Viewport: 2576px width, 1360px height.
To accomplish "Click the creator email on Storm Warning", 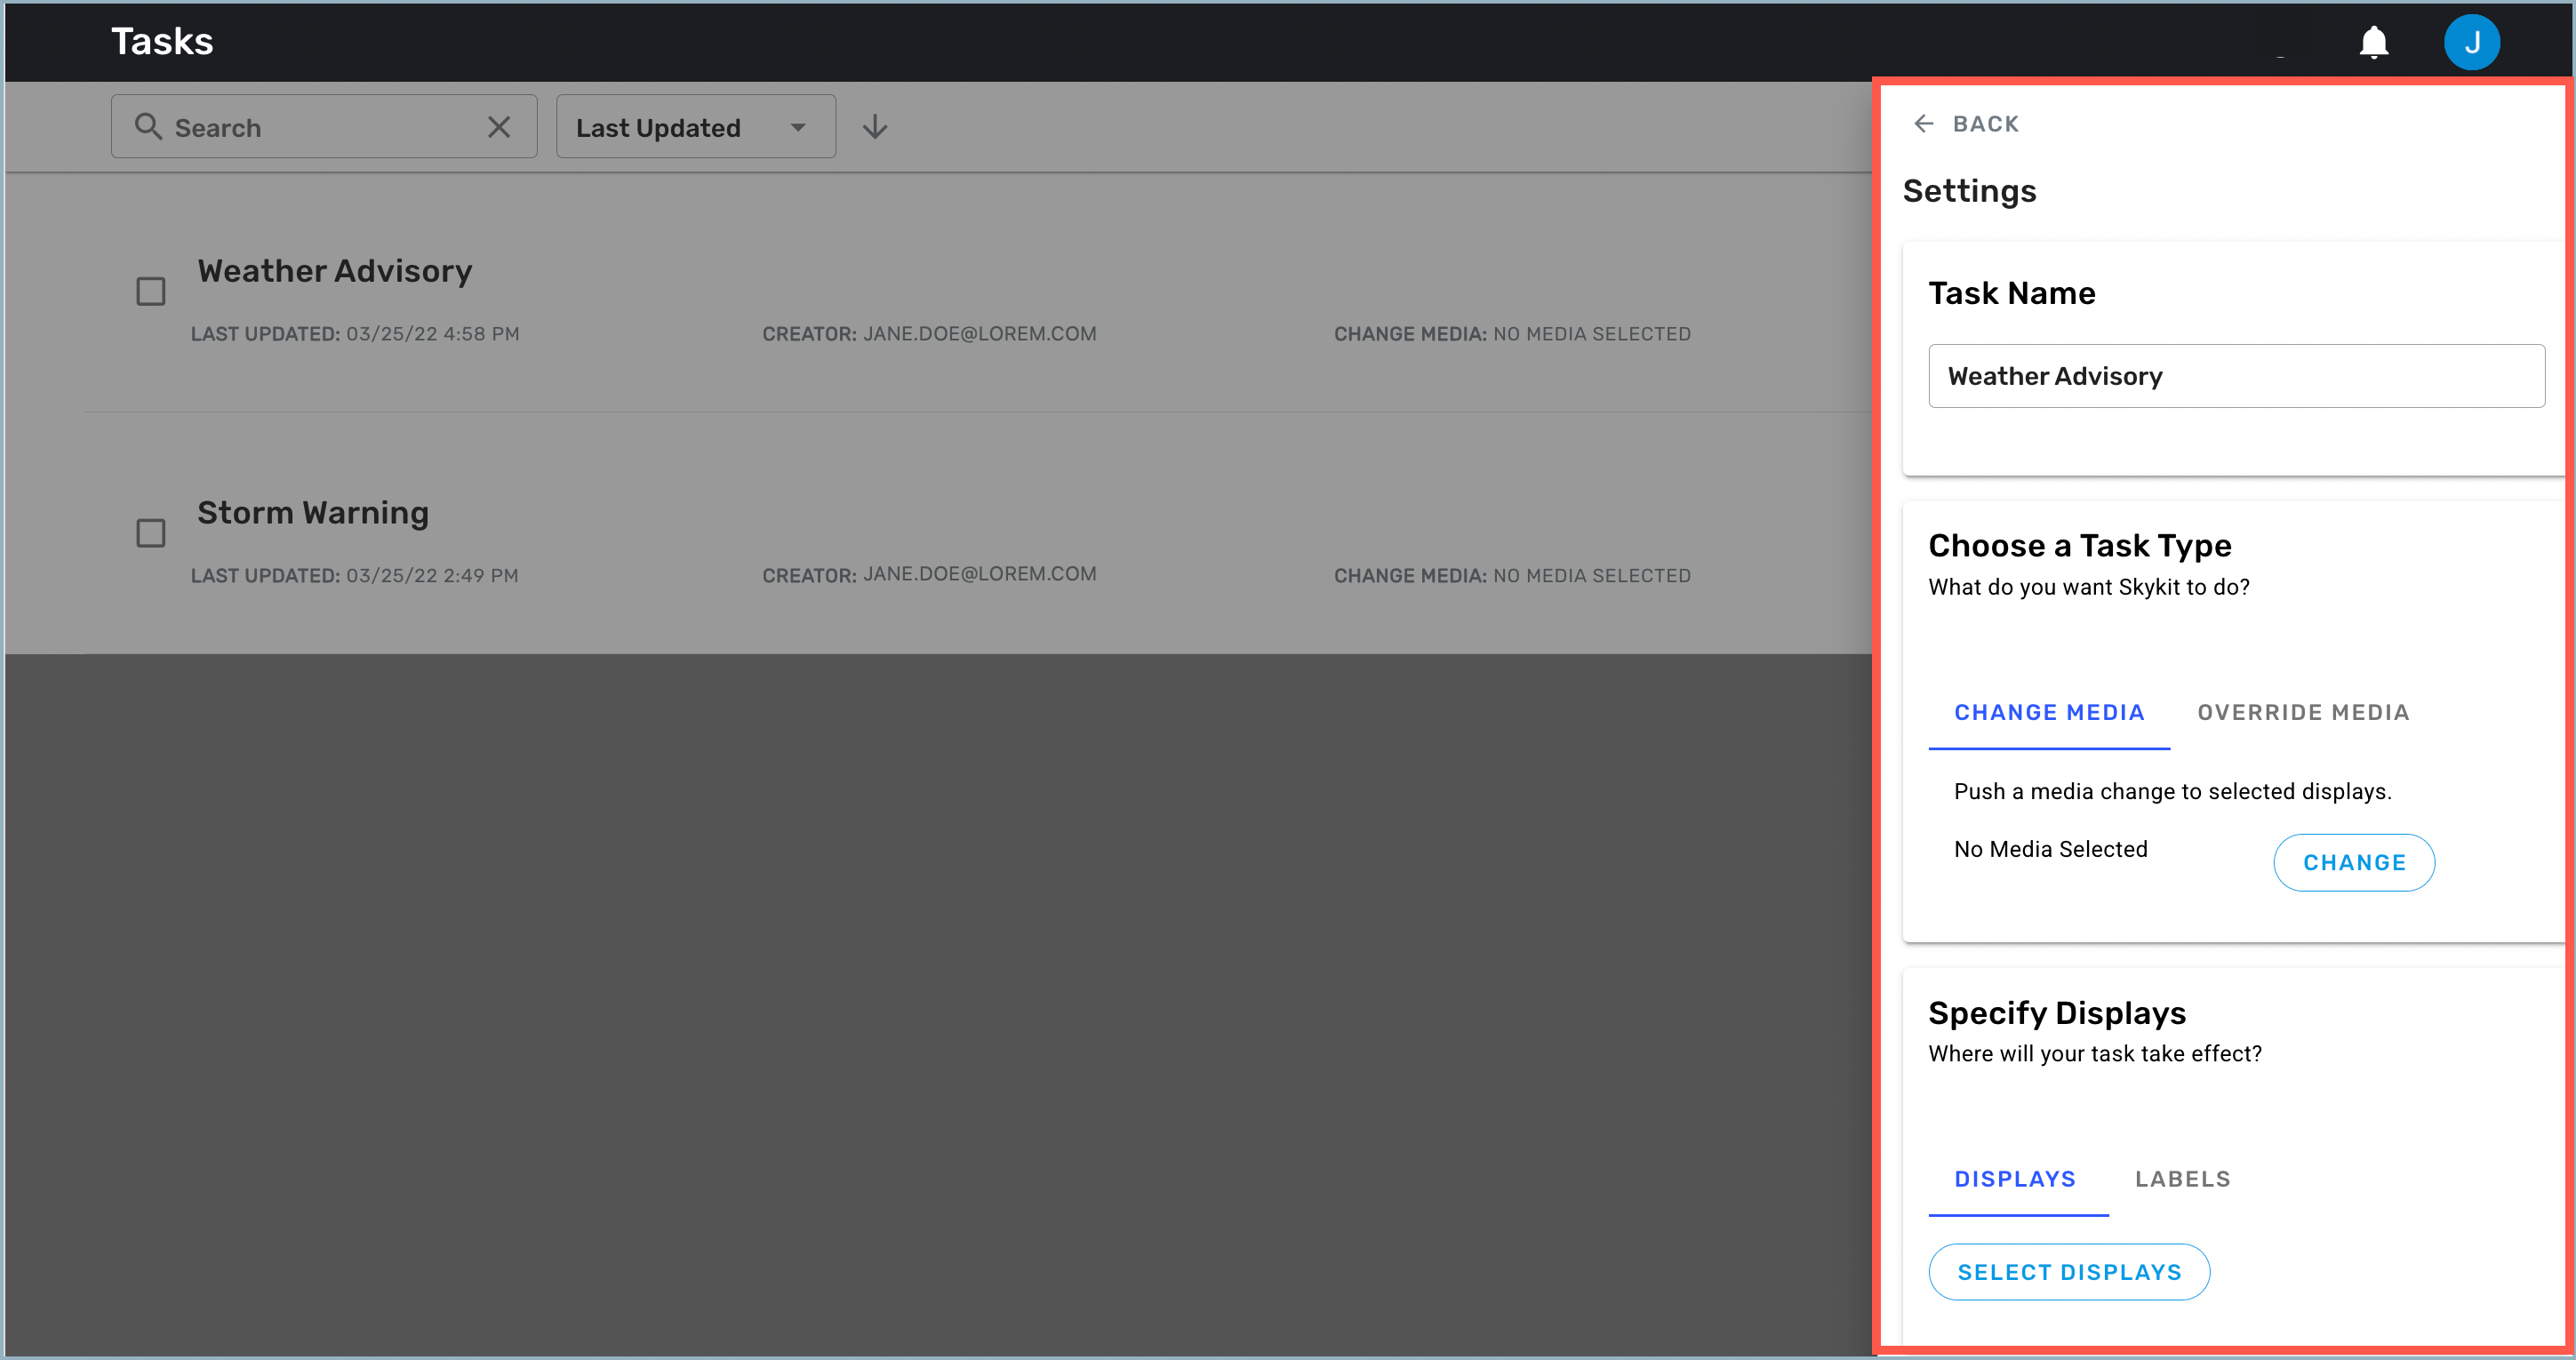I will [x=979, y=574].
